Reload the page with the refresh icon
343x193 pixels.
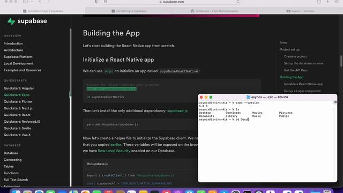tap(238, 2)
